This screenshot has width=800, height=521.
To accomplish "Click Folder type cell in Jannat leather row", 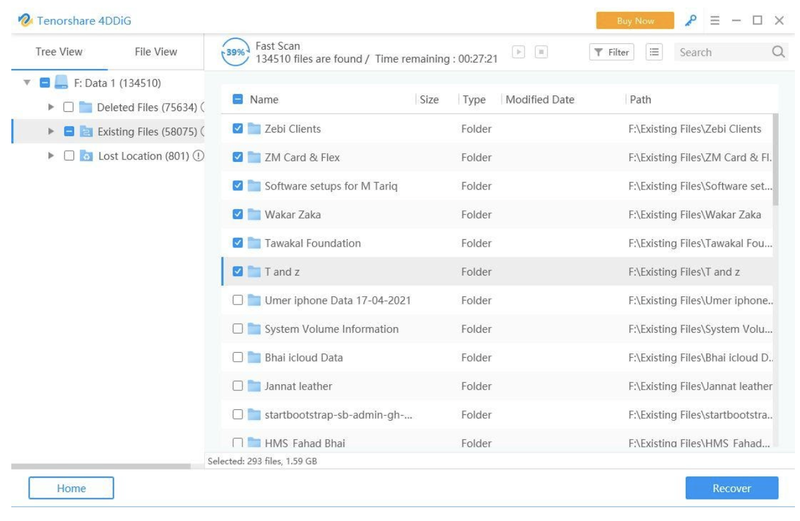I will (477, 386).
